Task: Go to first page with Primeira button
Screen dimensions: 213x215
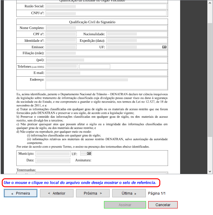Action: click(x=21, y=193)
